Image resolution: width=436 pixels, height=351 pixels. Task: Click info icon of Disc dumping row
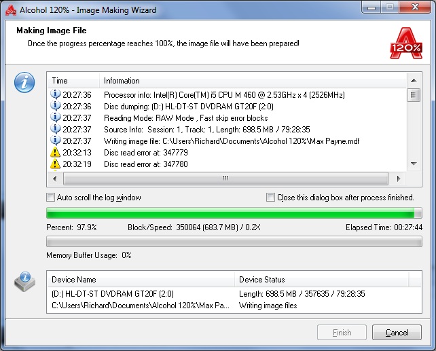pos(55,106)
